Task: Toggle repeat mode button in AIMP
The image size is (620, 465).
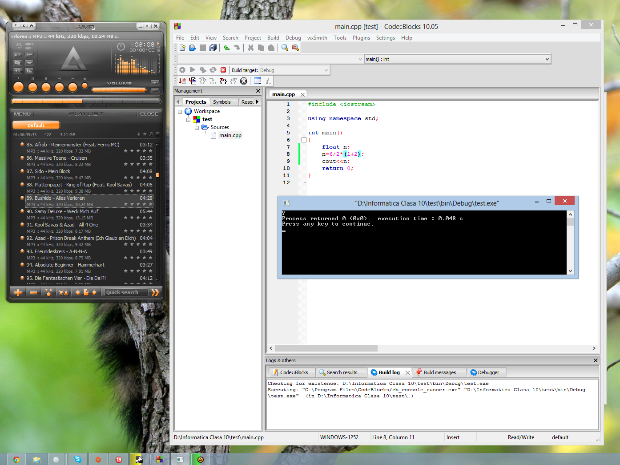Action: click(17, 71)
